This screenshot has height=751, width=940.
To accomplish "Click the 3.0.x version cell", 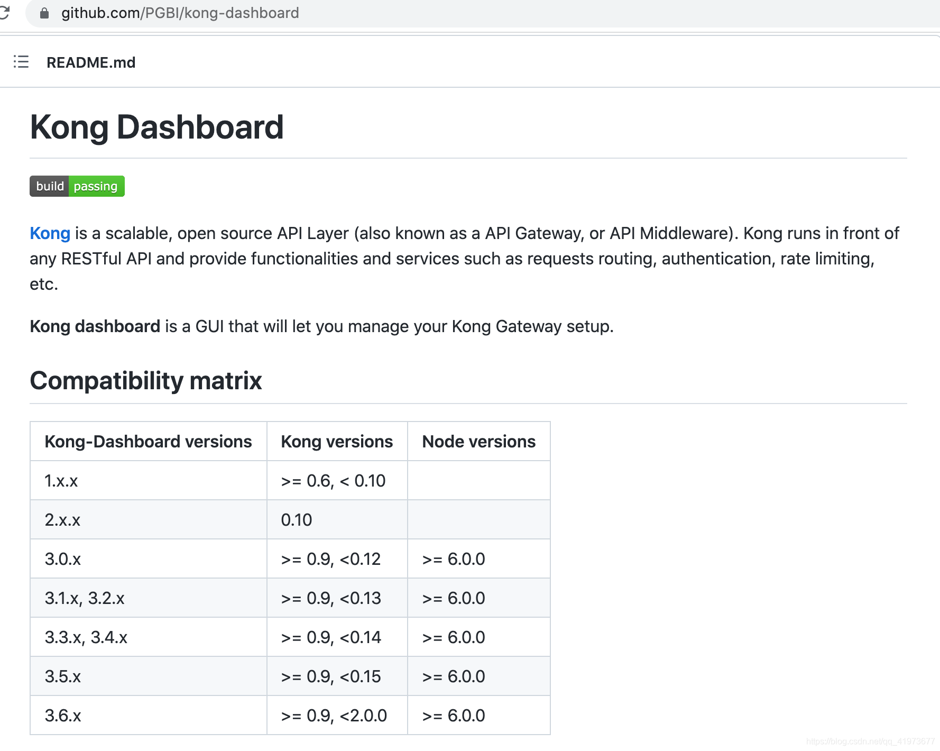I will click(x=63, y=559).
